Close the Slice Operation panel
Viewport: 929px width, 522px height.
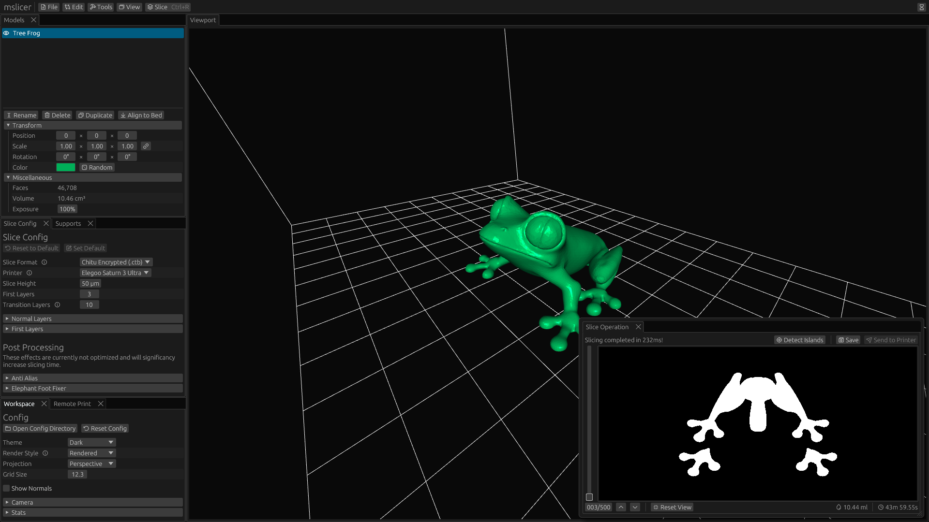[638, 327]
